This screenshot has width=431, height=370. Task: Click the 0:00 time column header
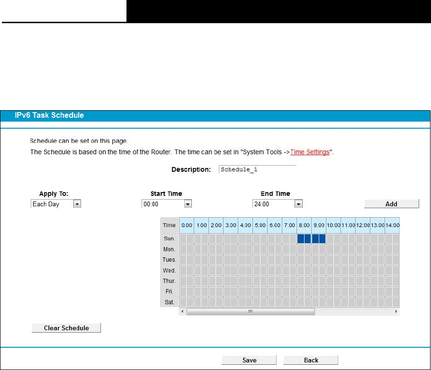(187, 225)
